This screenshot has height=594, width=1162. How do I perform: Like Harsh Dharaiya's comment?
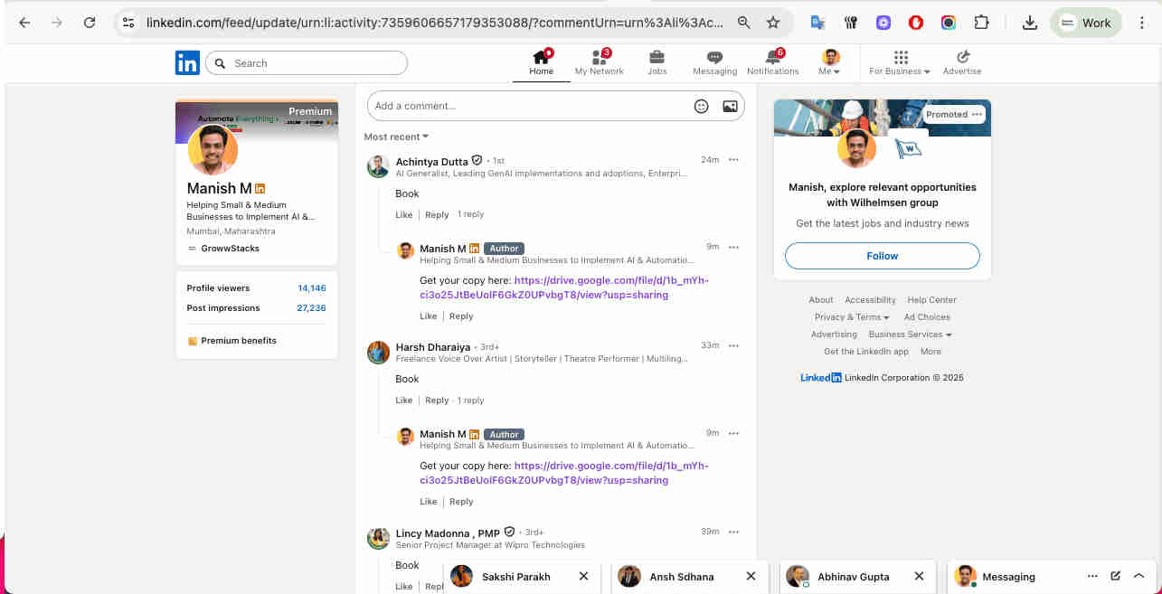pos(403,400)
